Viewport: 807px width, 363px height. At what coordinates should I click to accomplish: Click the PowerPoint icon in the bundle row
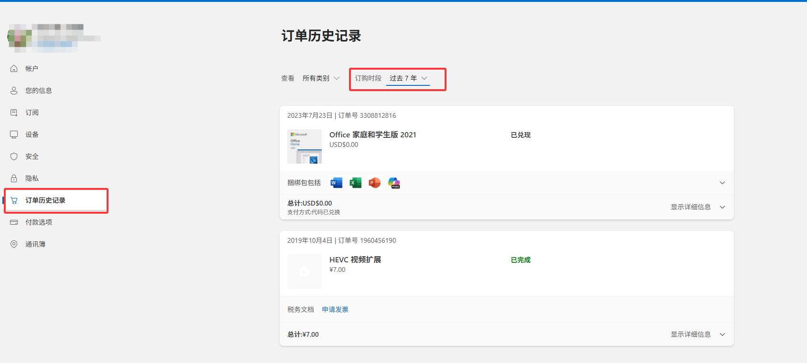click(x=375, y=183)
